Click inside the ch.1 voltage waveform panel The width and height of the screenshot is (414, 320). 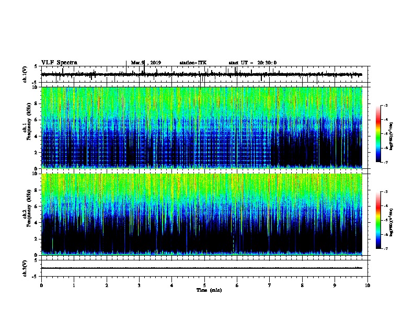204,74
